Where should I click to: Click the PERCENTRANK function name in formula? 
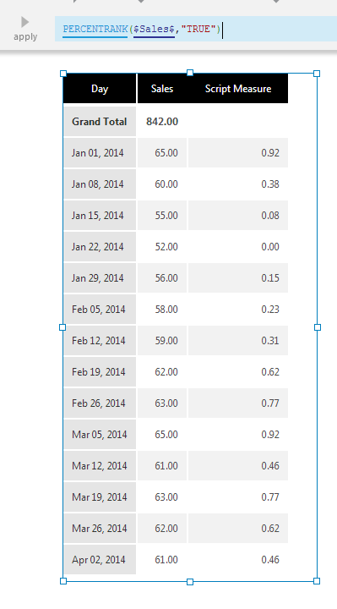point(95,29)
